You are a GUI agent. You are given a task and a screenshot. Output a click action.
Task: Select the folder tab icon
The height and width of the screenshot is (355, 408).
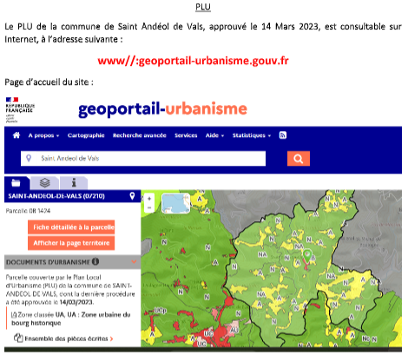16,183
